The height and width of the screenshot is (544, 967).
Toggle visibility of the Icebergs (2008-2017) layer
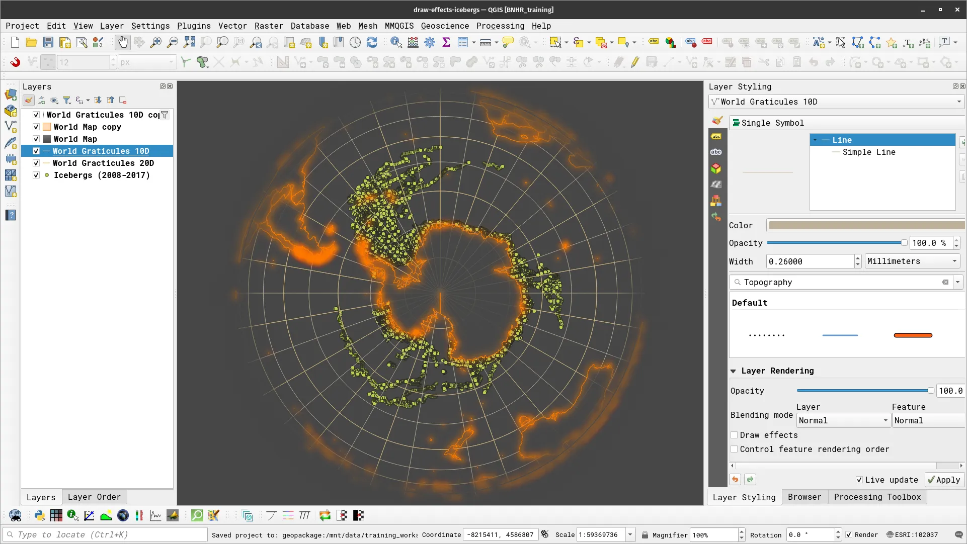click(36, 175)
